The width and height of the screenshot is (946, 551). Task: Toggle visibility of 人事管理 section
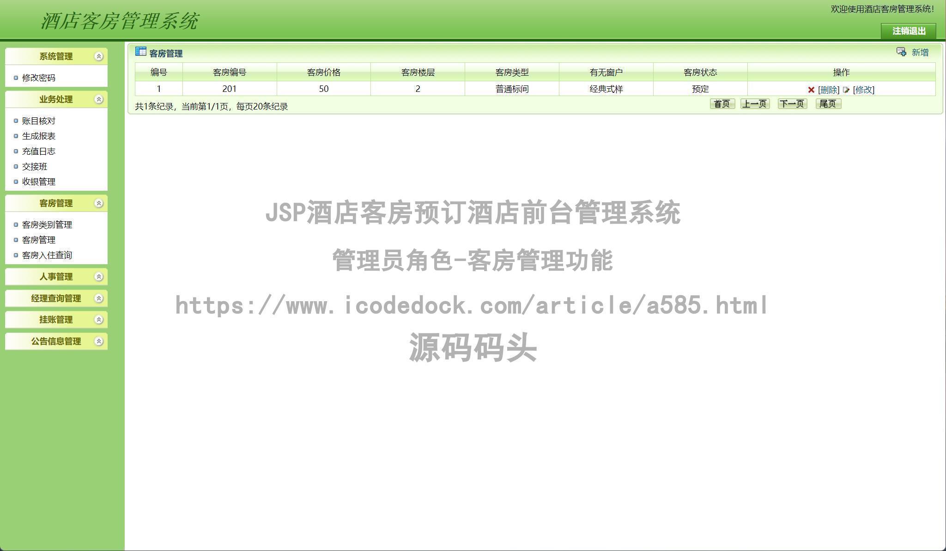tap(98, 277)
